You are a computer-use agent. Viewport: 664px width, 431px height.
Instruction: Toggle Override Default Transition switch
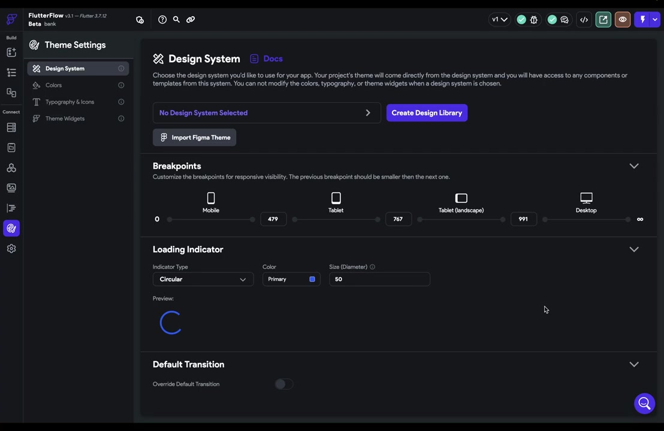point(283,384)
